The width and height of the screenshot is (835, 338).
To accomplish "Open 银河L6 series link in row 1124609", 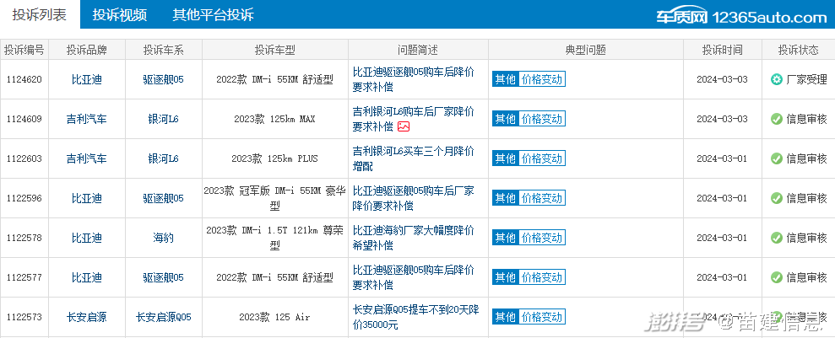I will tap(164, 119).
